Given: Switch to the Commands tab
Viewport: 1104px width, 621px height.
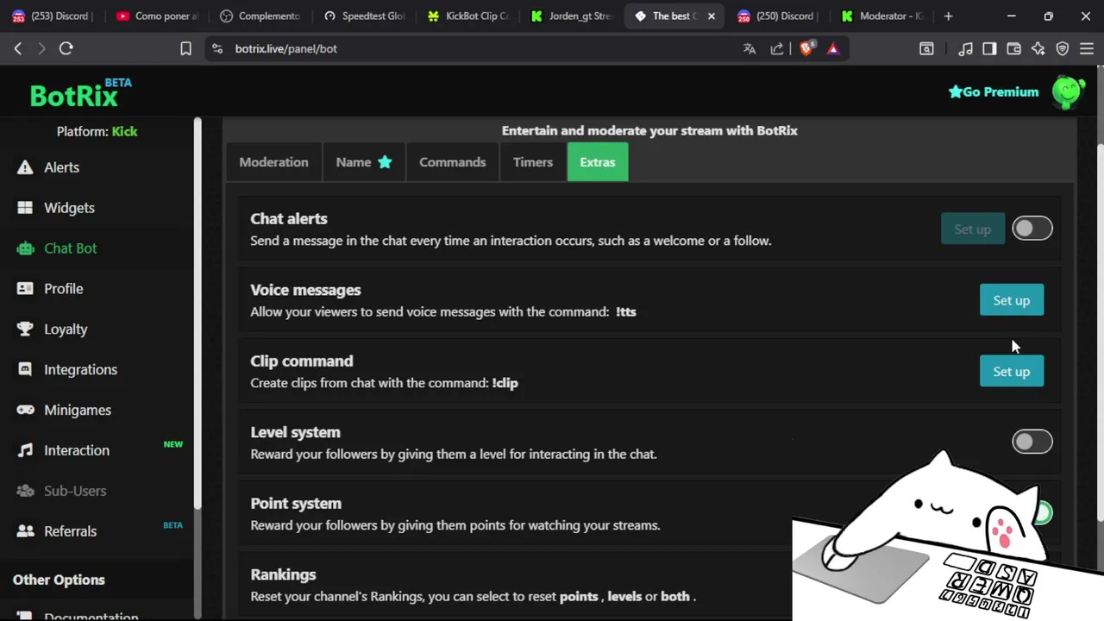Looking at the screenshot, I should pyautogui.click(x=453, y=162).
